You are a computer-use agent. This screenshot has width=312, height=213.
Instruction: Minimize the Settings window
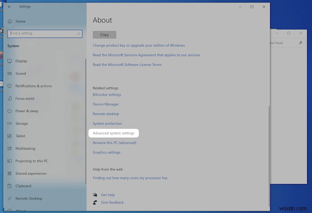tap(240, 7)
